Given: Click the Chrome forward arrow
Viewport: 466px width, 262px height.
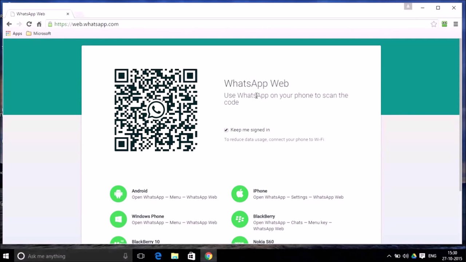Looking at the screenshot, I should click(x=19, y=24).
